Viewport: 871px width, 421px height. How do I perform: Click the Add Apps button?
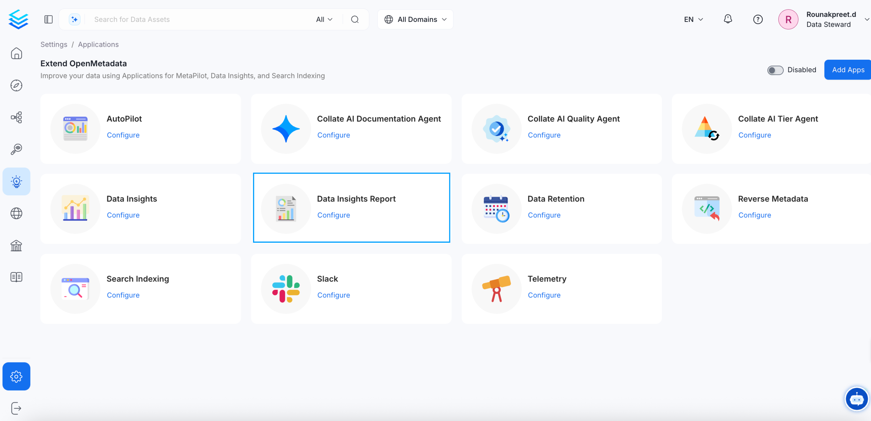click(x=848, y=69)
